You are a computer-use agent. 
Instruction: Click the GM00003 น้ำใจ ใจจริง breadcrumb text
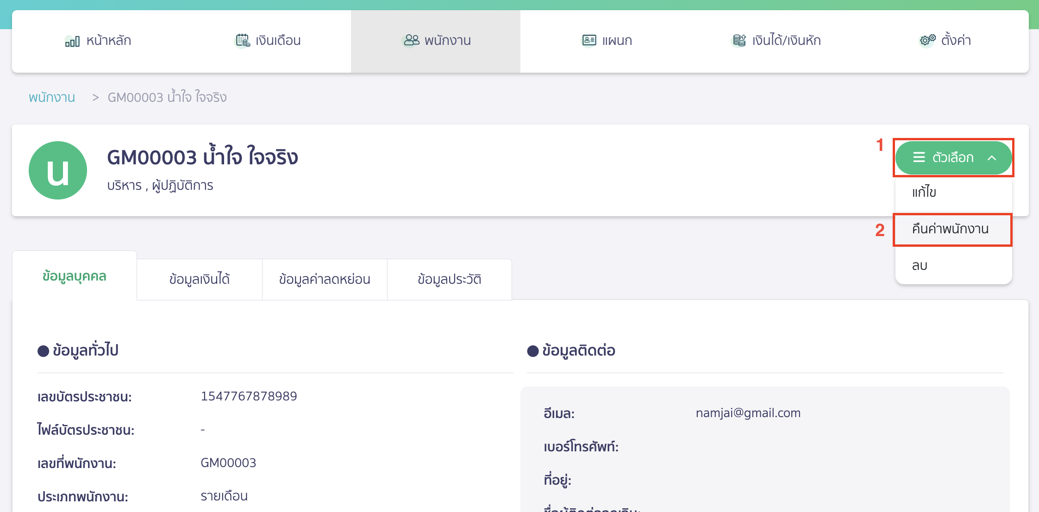(167, 97)
